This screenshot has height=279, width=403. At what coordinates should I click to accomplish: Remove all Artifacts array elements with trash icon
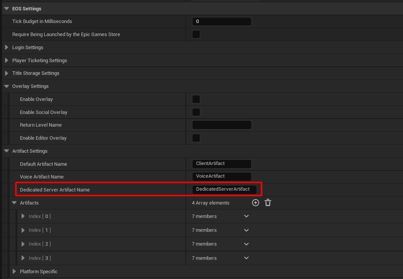[x=268, y=203]
